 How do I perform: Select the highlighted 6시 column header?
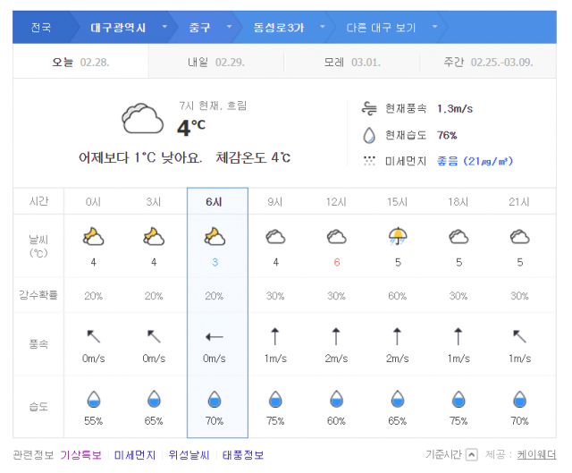coord(214,202)
